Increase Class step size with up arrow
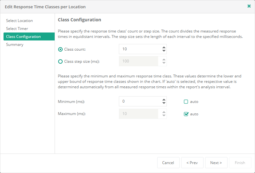 [164, 60]
